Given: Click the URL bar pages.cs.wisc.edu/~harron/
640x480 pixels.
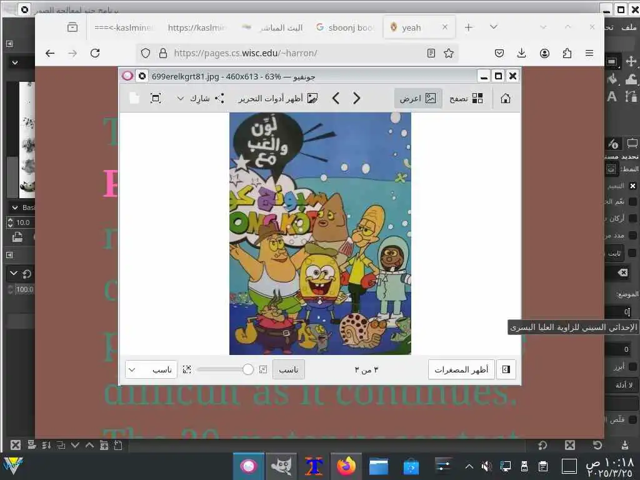Looking at the screenshot, I should (298, 53).
